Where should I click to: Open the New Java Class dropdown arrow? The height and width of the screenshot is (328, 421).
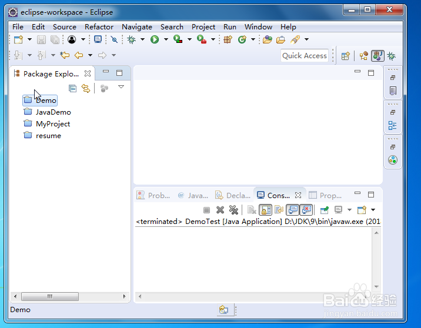tap(253, 40)
